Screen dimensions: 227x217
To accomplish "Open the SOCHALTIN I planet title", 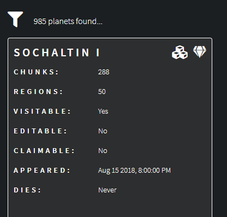I will point(57,52).
